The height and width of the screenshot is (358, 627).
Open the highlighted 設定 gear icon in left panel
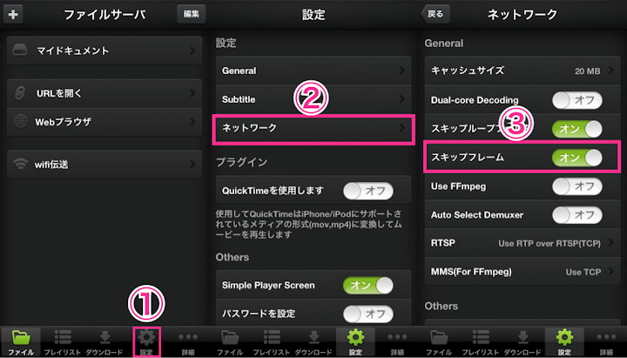pyautogui.click(x=146, y=338)
